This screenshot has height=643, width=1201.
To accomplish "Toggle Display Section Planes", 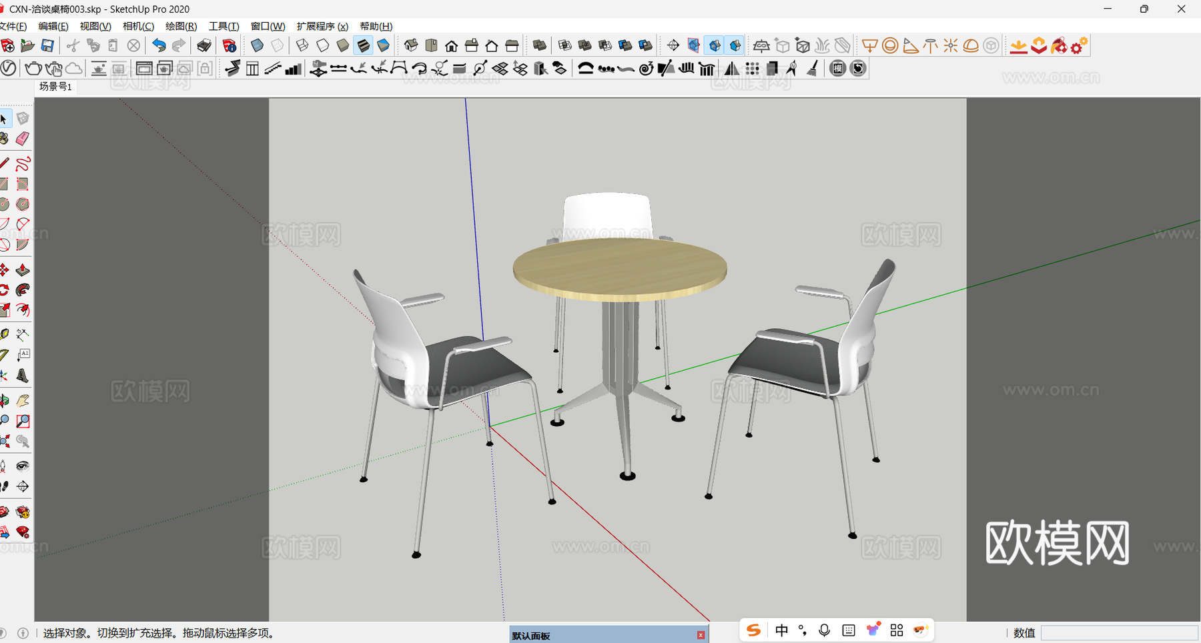I will click(x=694, y=45).
